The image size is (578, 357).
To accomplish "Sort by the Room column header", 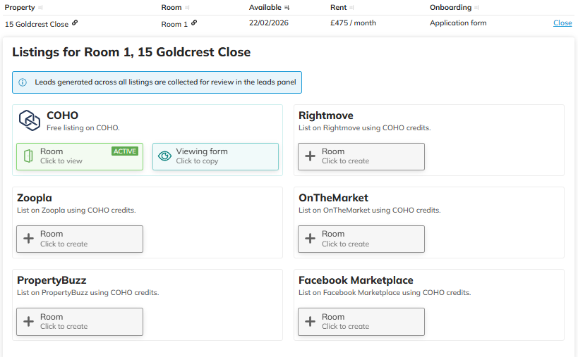I will (171, 8).
